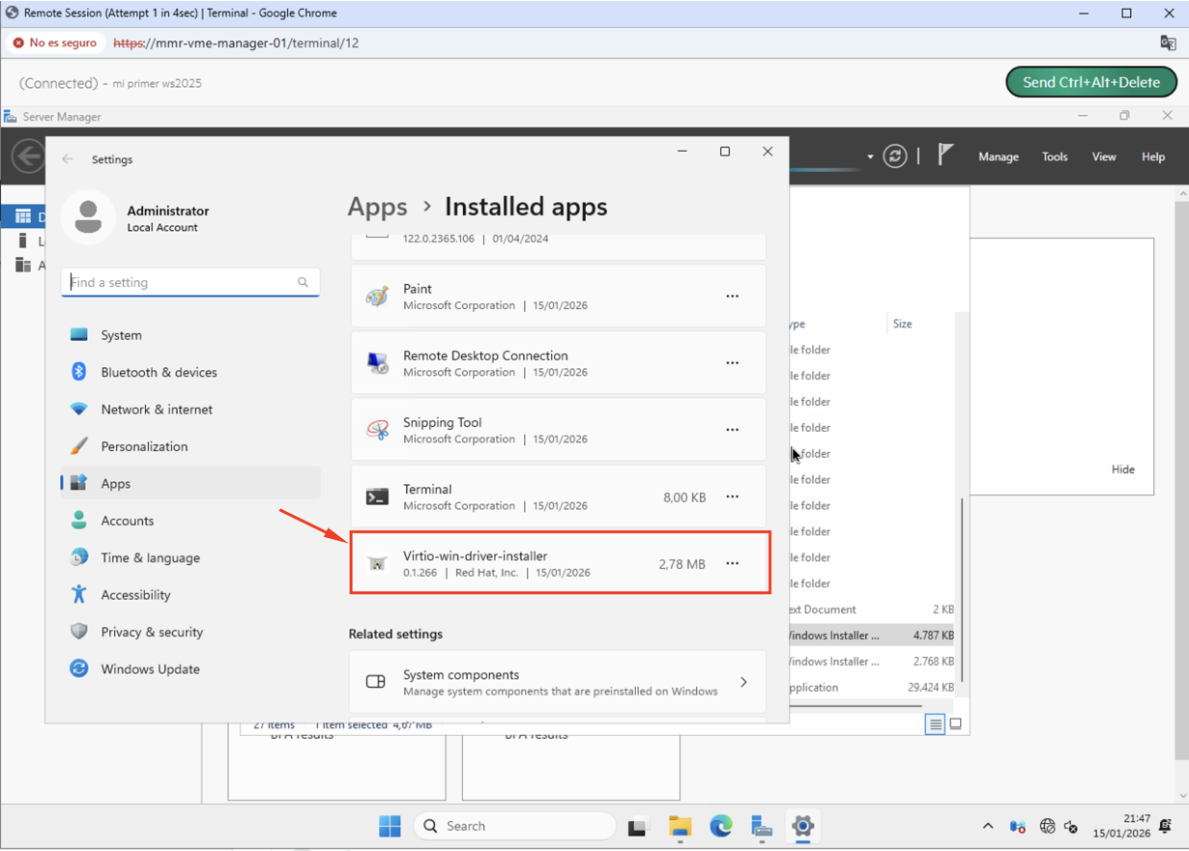Open more options for the Terminal app

click(732, 496)
